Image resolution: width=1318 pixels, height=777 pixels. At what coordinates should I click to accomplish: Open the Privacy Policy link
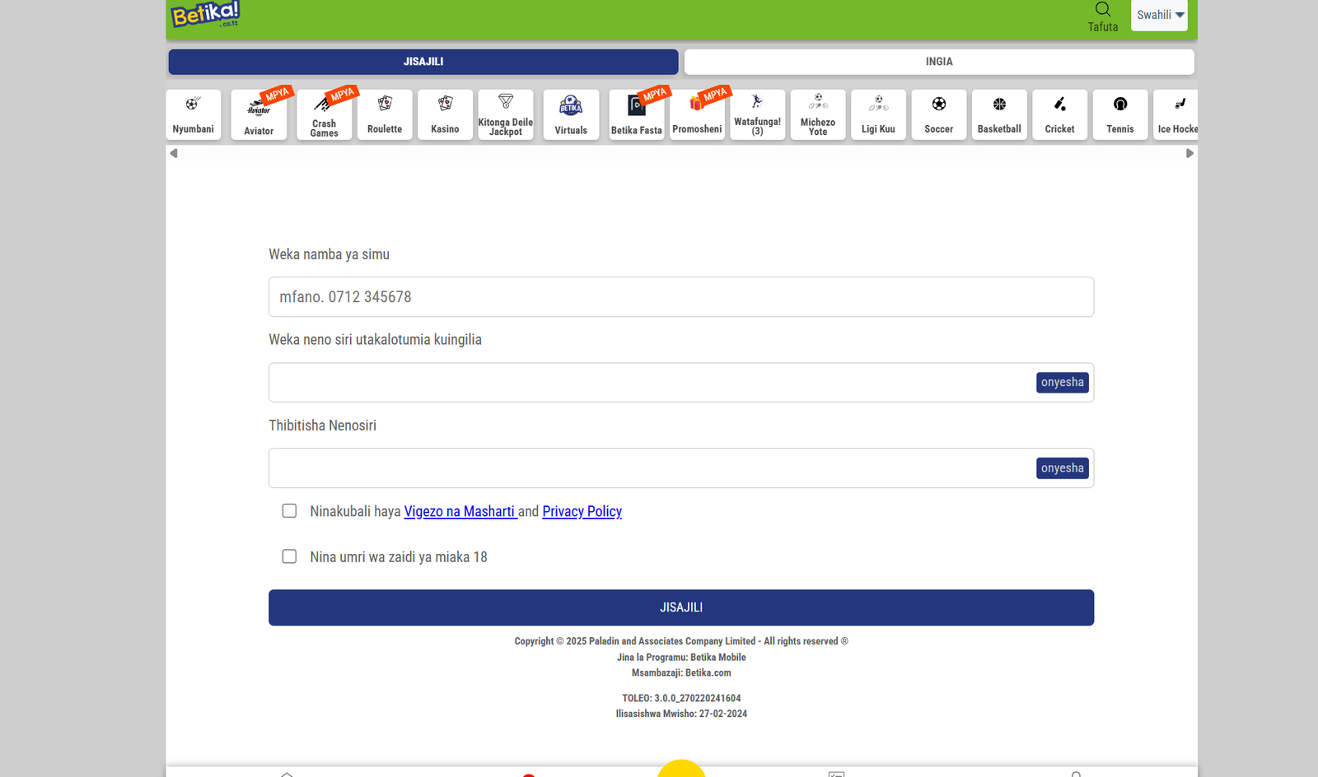582,511
